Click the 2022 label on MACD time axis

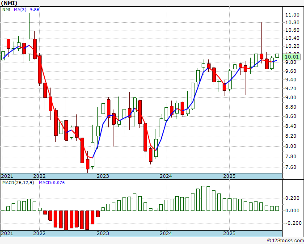39,233
